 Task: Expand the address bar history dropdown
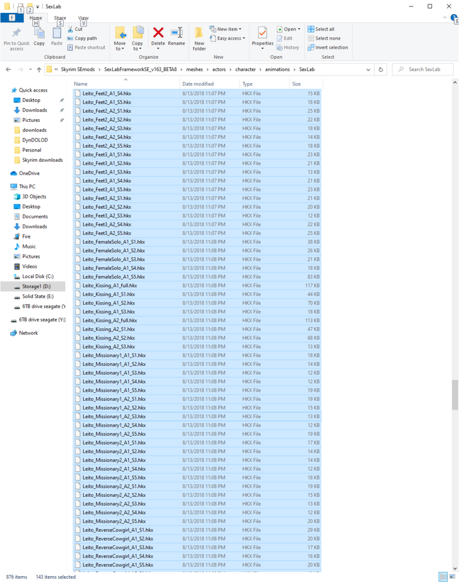[368, 70]
